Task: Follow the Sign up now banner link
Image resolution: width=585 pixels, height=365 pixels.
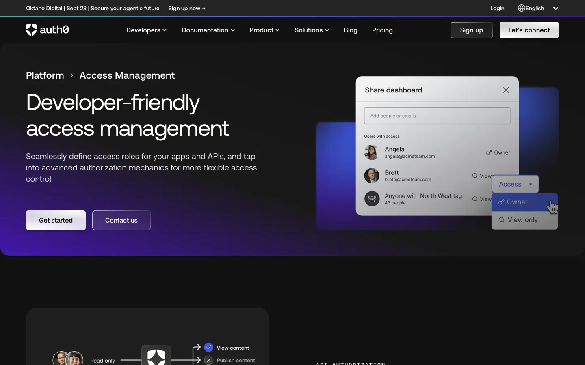Action: [187, 8]
